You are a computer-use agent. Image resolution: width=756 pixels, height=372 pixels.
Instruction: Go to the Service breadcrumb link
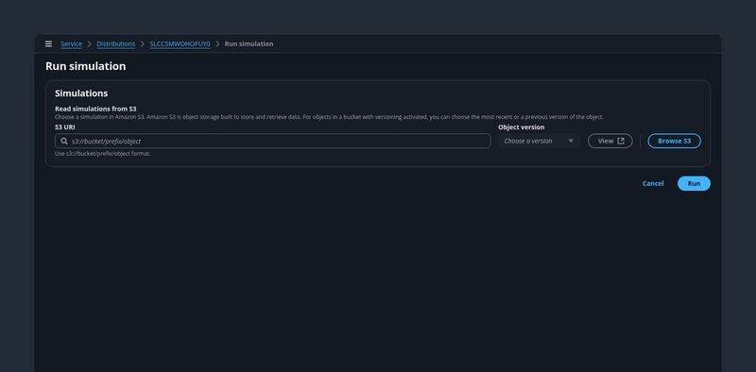pos(72,43)
